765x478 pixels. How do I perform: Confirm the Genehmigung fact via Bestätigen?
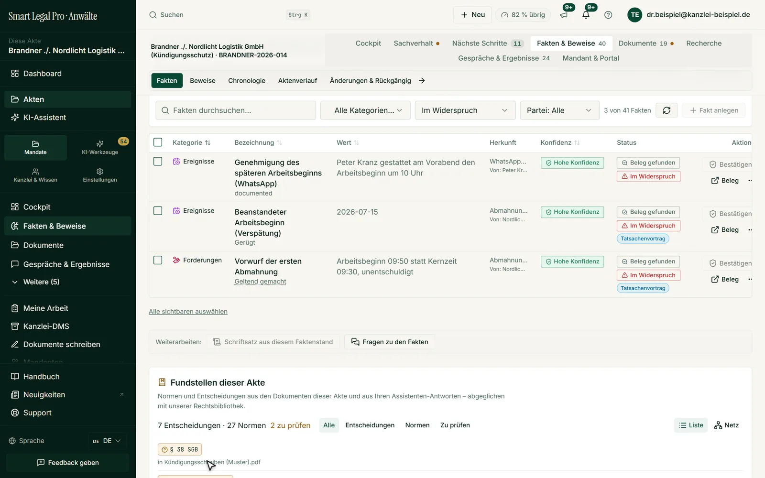tap(730, 164)
